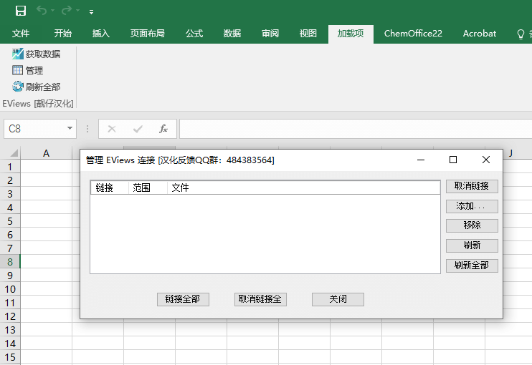Switch to the 开始 ribbon tab
Viewport: 532px width, 365px height.
coord(63,34)
